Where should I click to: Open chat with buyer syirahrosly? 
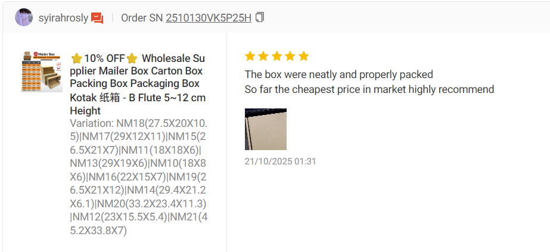97,18
